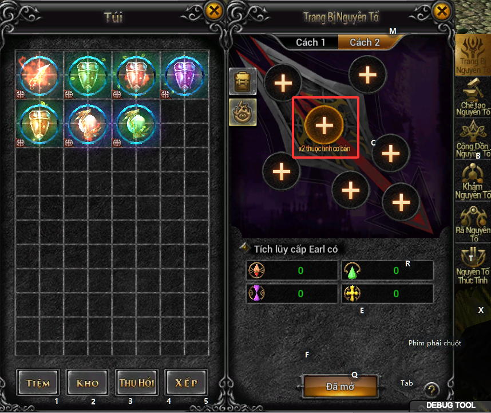Viewport: 491px width, 413px height.
Task: Open the backpack icon beside equipment slots
Action: (x=243, y=81)
